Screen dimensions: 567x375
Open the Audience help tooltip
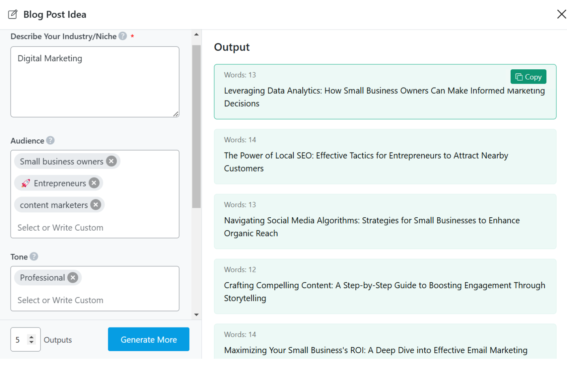point(50,141)
